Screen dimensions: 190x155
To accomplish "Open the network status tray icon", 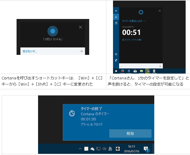I will click(x=98, y=149).
